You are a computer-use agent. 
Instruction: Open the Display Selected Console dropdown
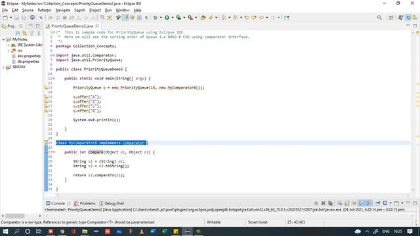(x=390, y=203)
